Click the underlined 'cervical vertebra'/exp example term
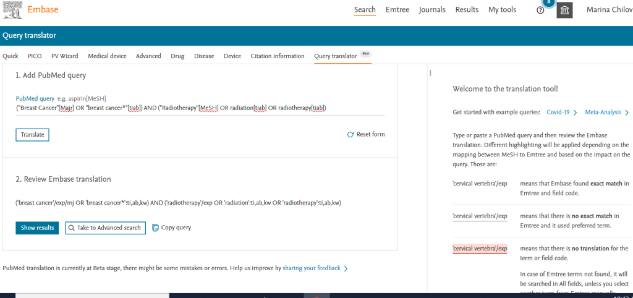633x298 pixels. (x=480, y=216)
